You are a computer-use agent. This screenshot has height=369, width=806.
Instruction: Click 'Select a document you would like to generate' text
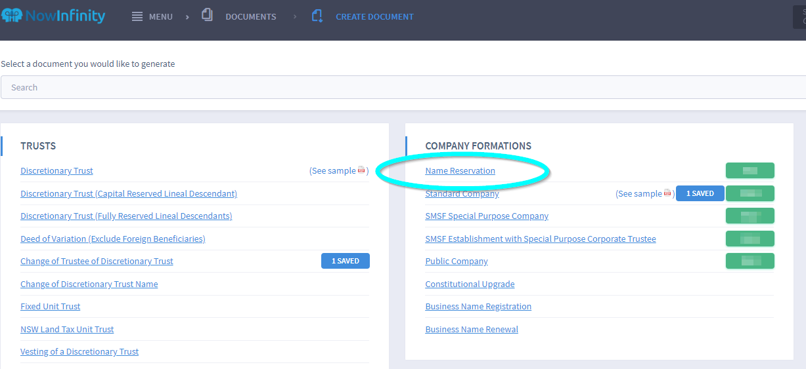tap(88, 64)
